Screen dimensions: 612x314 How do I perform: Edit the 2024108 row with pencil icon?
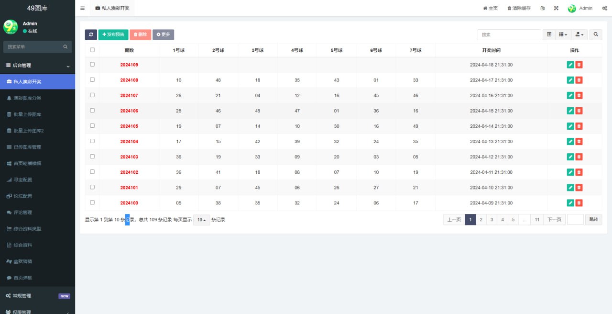(x=570, y=80)
